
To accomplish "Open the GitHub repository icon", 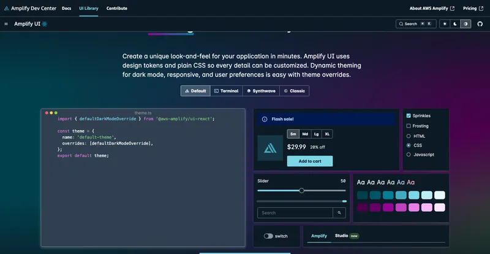I will (480, 24).
